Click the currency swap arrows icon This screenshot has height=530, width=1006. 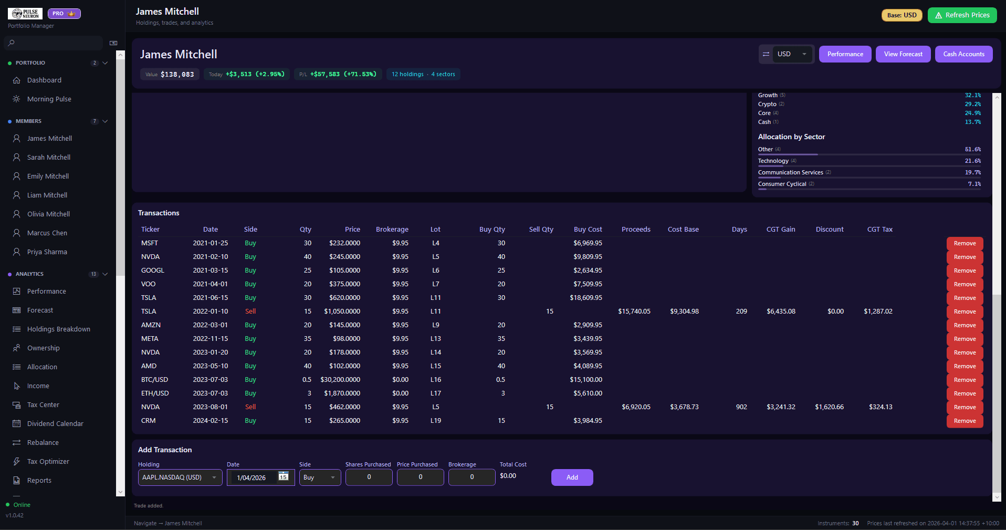point(766,54)
